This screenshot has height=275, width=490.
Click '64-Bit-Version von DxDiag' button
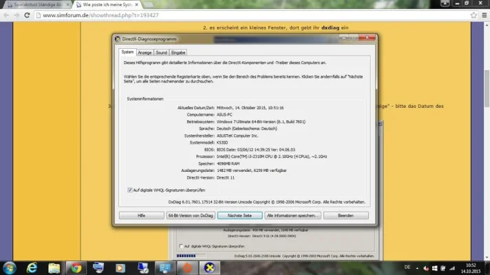pos(191,215)
